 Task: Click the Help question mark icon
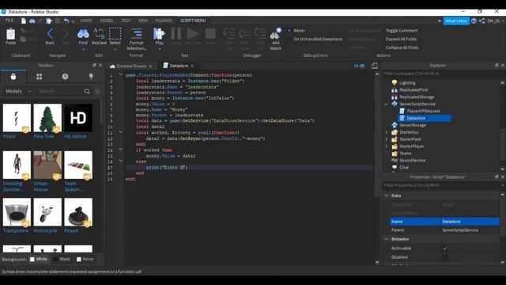point(474,21)
